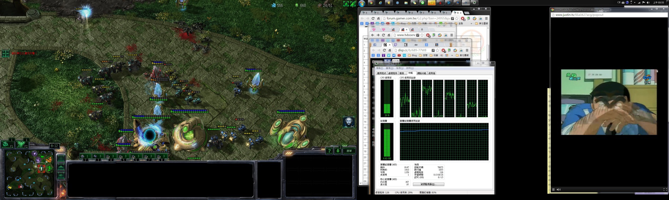The height and width of the screenshot is (200, 669).
Task: Open the Blog bookmark folder in disp.cc window
Action: pyautogui.click(x=413, y=55)
